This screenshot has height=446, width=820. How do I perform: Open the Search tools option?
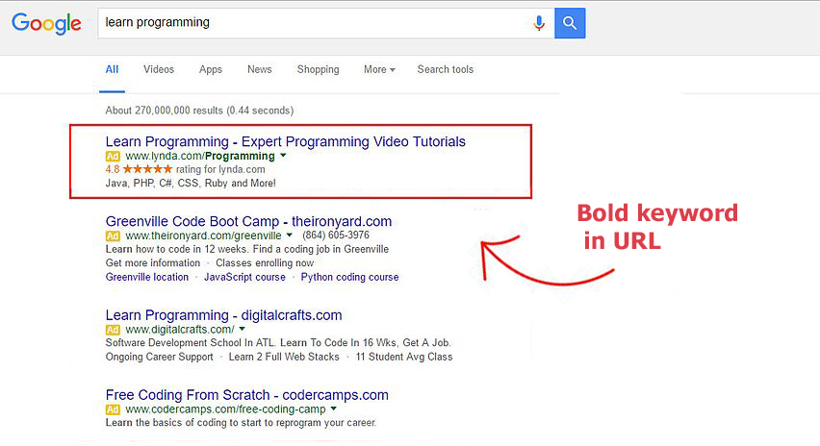pyautogui.click(x=445, y=69)
